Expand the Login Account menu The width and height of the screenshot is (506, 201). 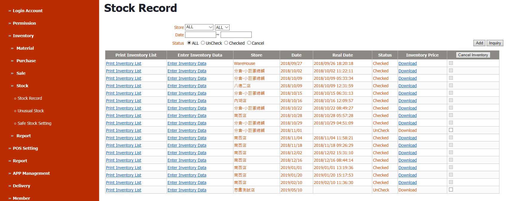tap(27, 11)
